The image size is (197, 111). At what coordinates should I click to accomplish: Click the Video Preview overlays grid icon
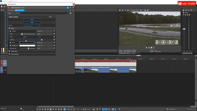[141, 10]
